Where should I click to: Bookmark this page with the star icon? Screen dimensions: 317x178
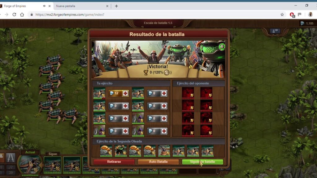pos(282,15)
